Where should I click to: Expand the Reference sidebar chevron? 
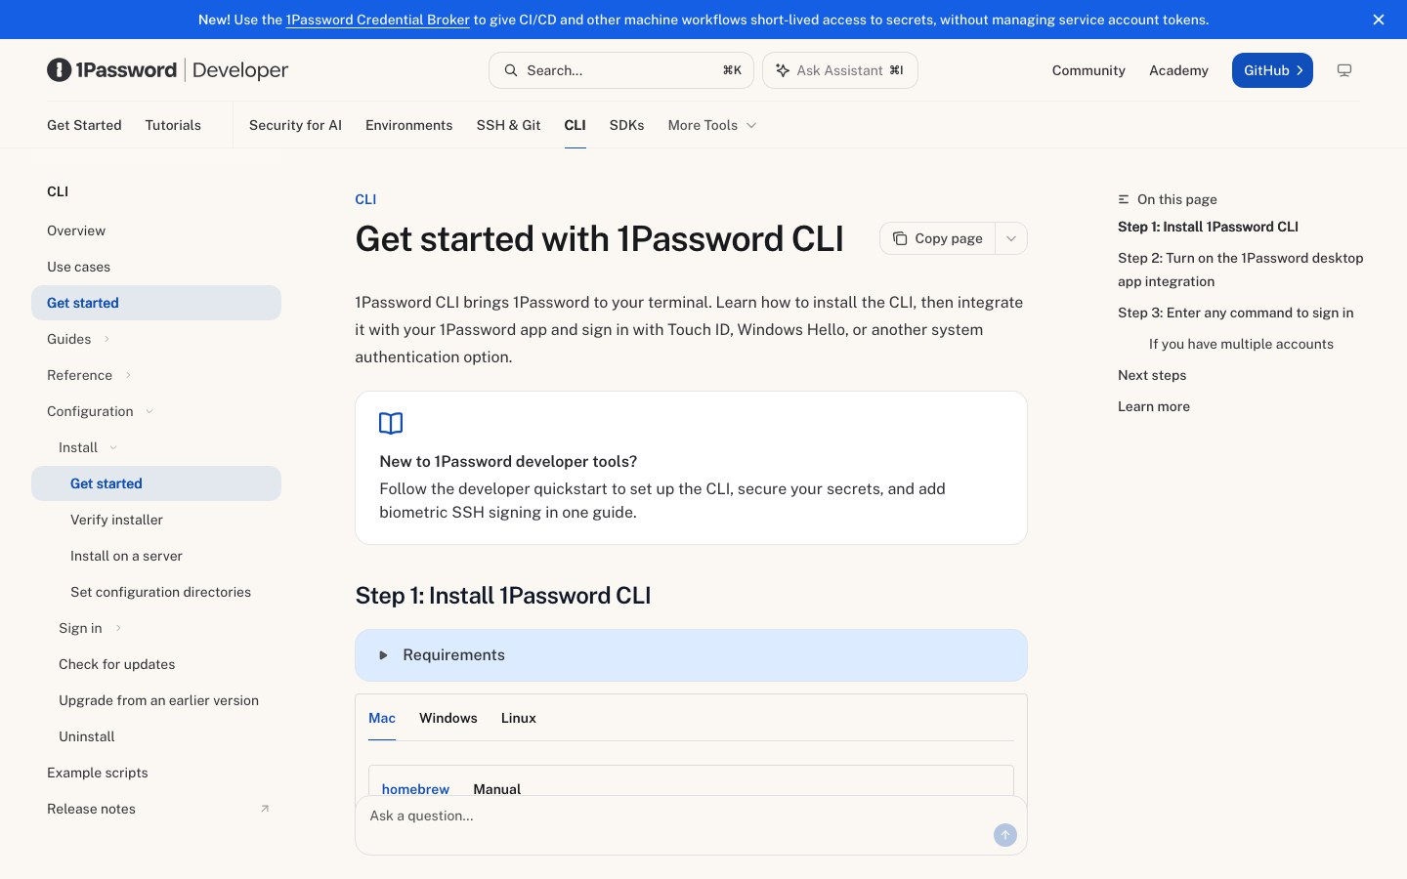128,375
